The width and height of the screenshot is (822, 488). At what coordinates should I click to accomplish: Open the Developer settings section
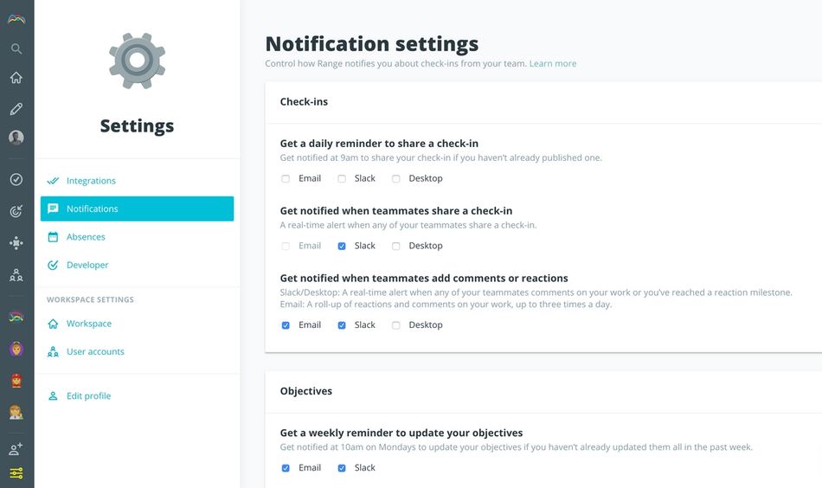pyautogui.click(x=87, y=265)
